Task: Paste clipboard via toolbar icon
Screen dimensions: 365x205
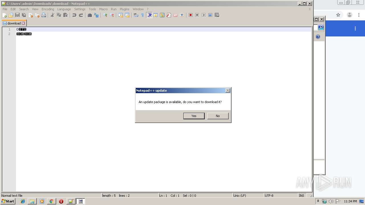Action: [x=66, y=15]
